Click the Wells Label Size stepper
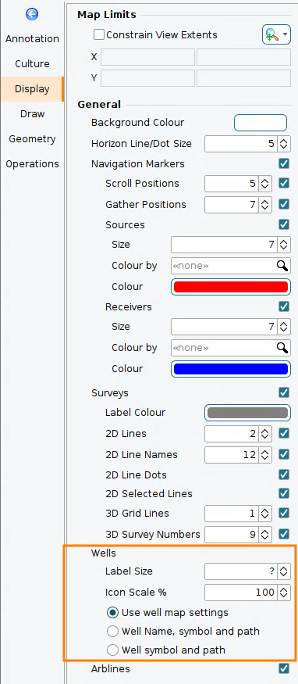The height and width of the screenshot is (684, 298). [x=284, y=571]
